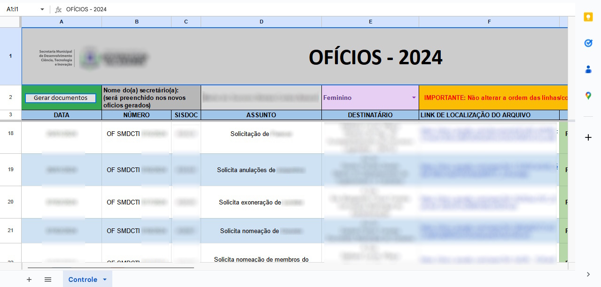Open the name box dropdown arrow
This screenshot has height=287, width=601.
(42, 8)
